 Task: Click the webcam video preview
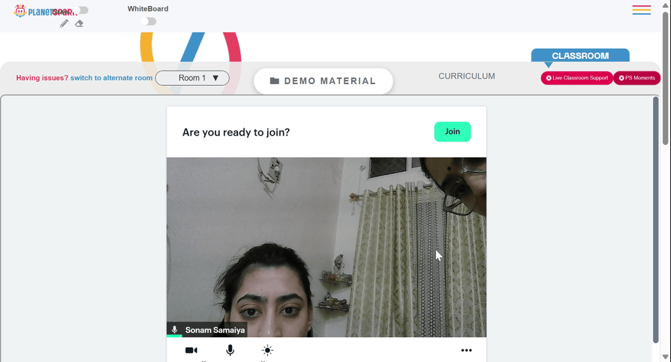327,247
